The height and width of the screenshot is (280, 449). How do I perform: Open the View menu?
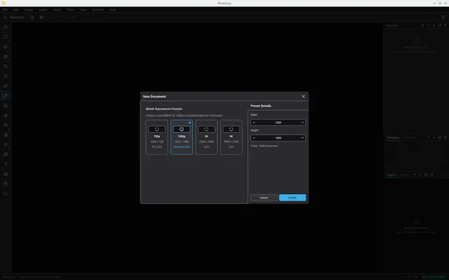point(84,10)
